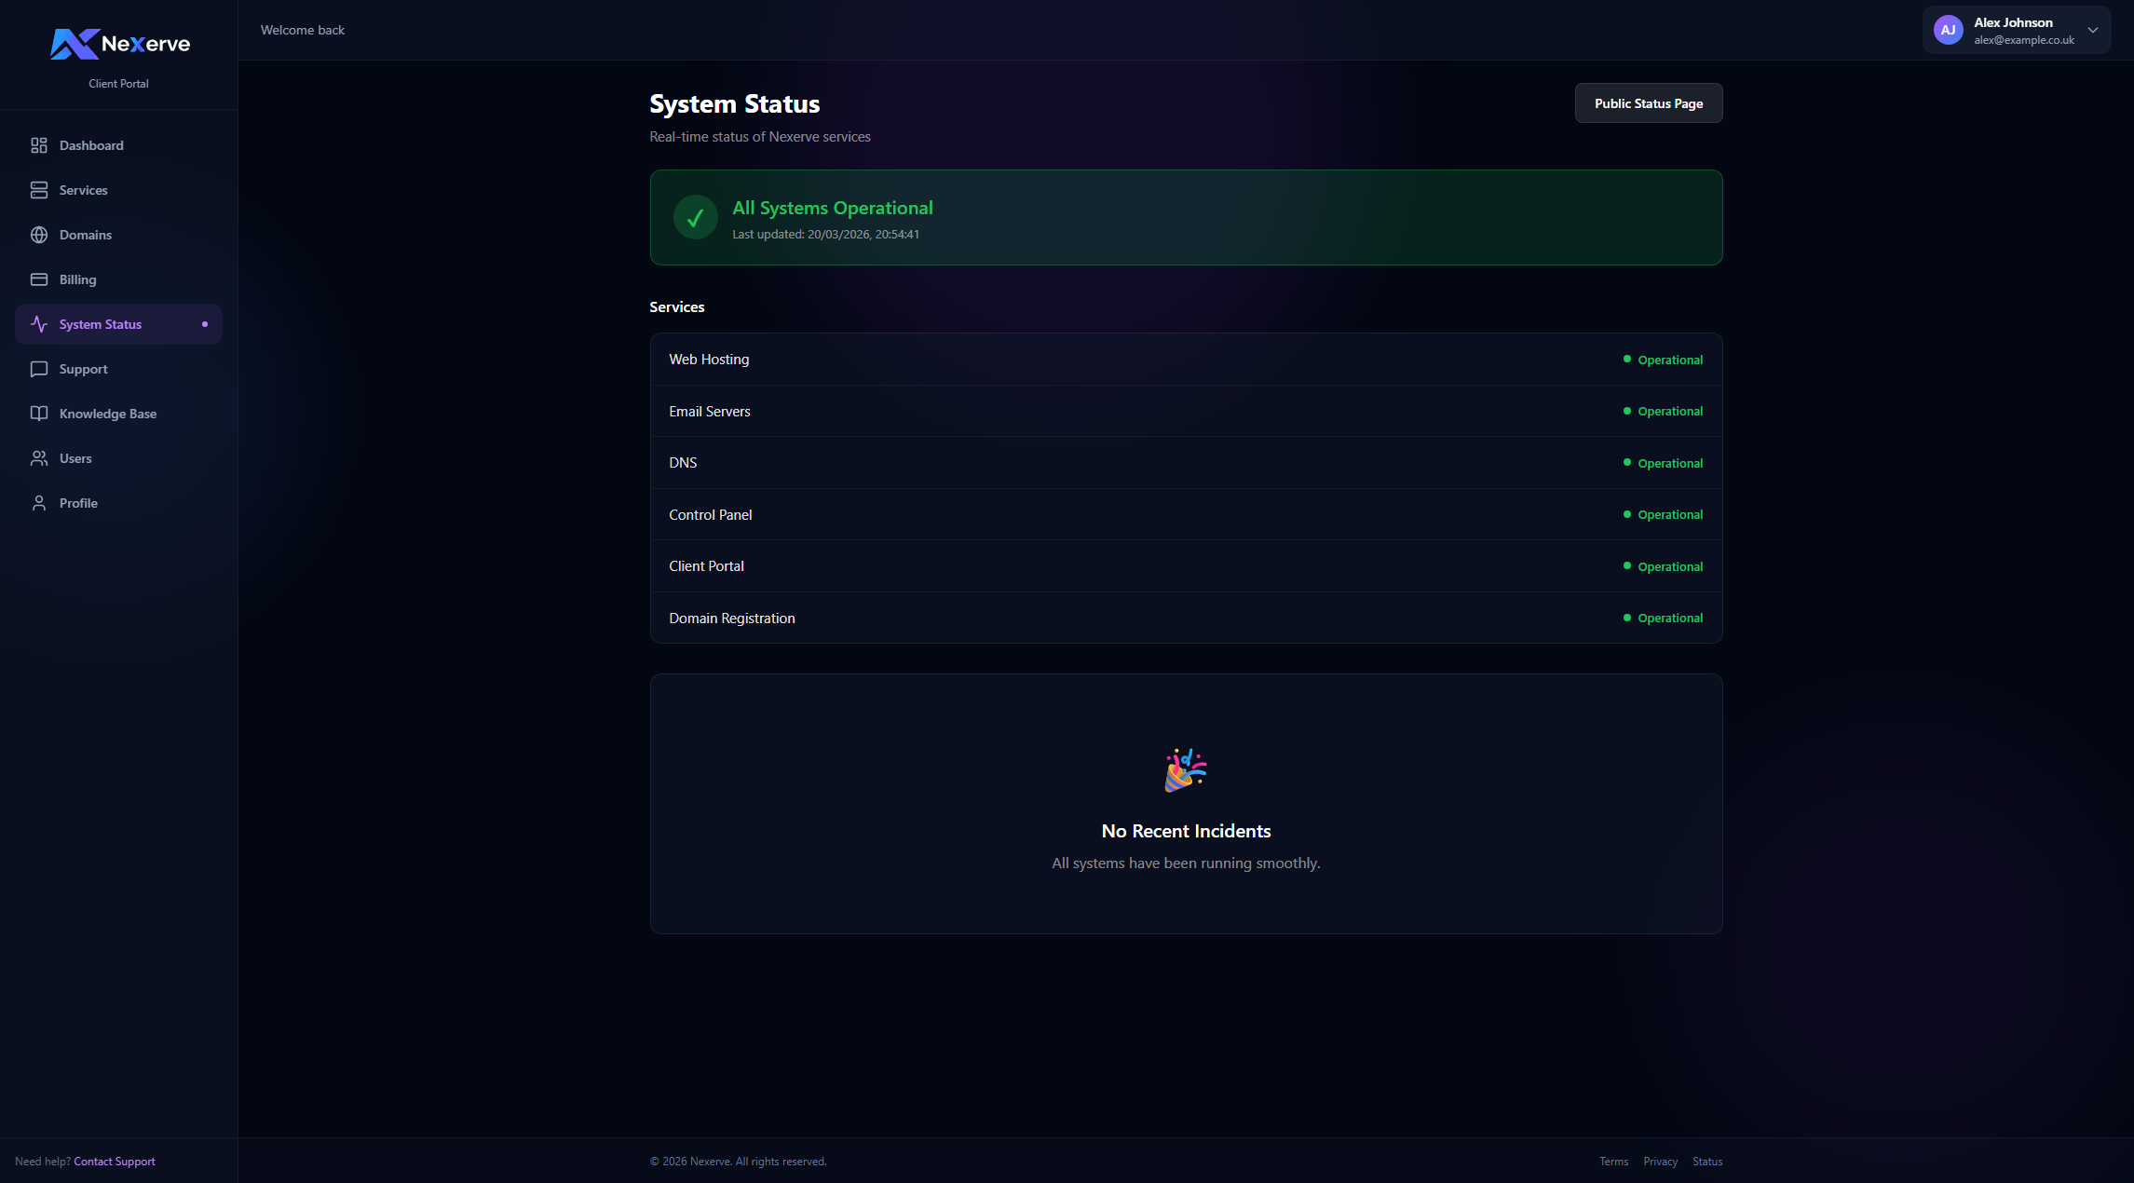The image size is (2134, 1183).
Task: Open Support via the chat bubble icon
Action: 38,369
